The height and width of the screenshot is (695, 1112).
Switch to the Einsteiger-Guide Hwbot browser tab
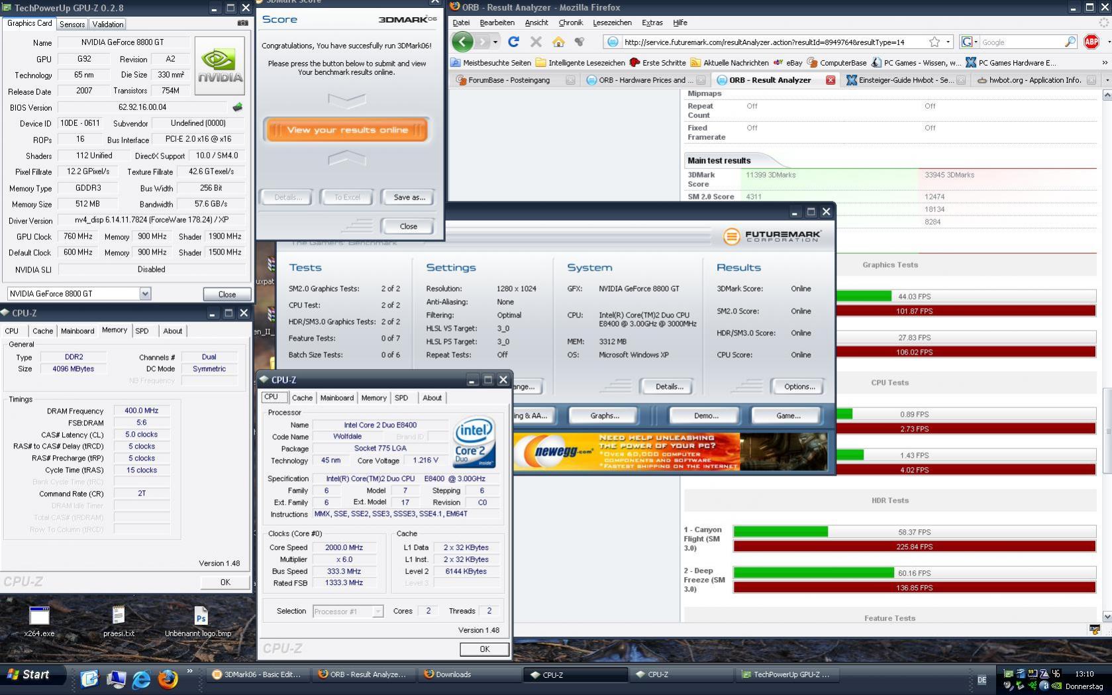tap(907, 80)
